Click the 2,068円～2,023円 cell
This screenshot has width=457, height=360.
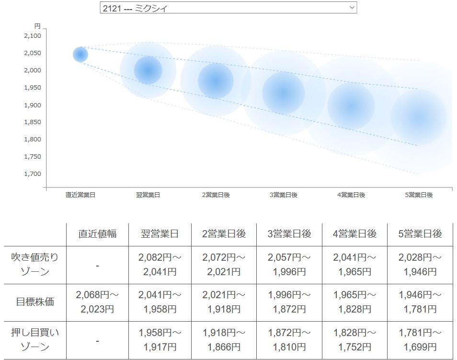click(97, 302)
